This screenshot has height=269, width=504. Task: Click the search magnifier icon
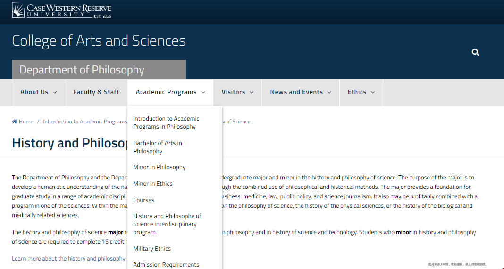(475, 52)
